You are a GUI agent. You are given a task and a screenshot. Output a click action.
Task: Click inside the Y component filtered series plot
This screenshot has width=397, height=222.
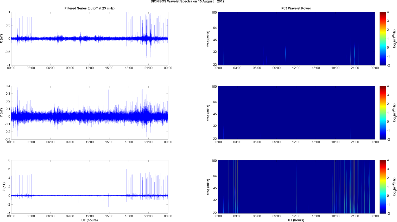90,113
